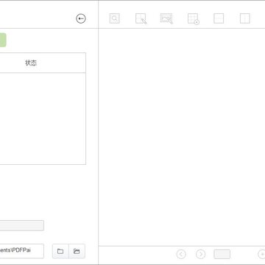Click the output path field ending PDFPai

coord(22,251)
